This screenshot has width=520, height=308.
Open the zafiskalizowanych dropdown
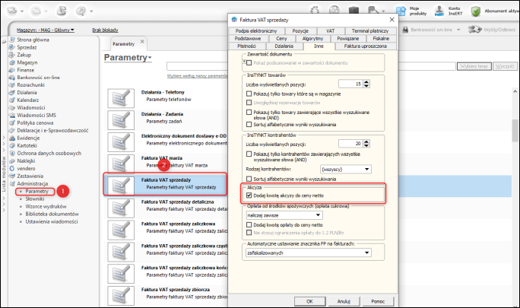click(x=309, y=252)
